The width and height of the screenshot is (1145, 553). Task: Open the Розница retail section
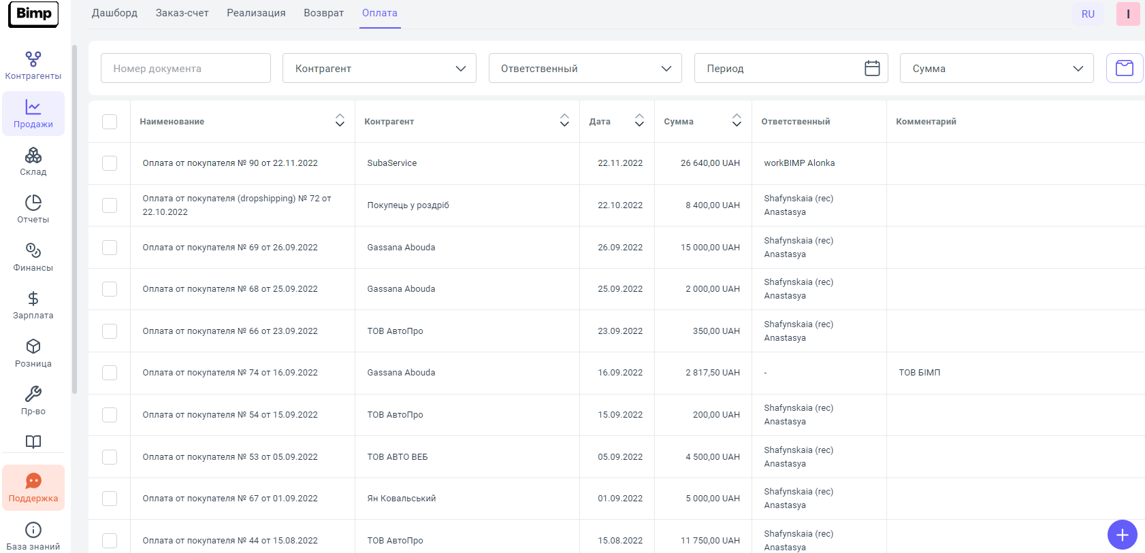(33, 354)
